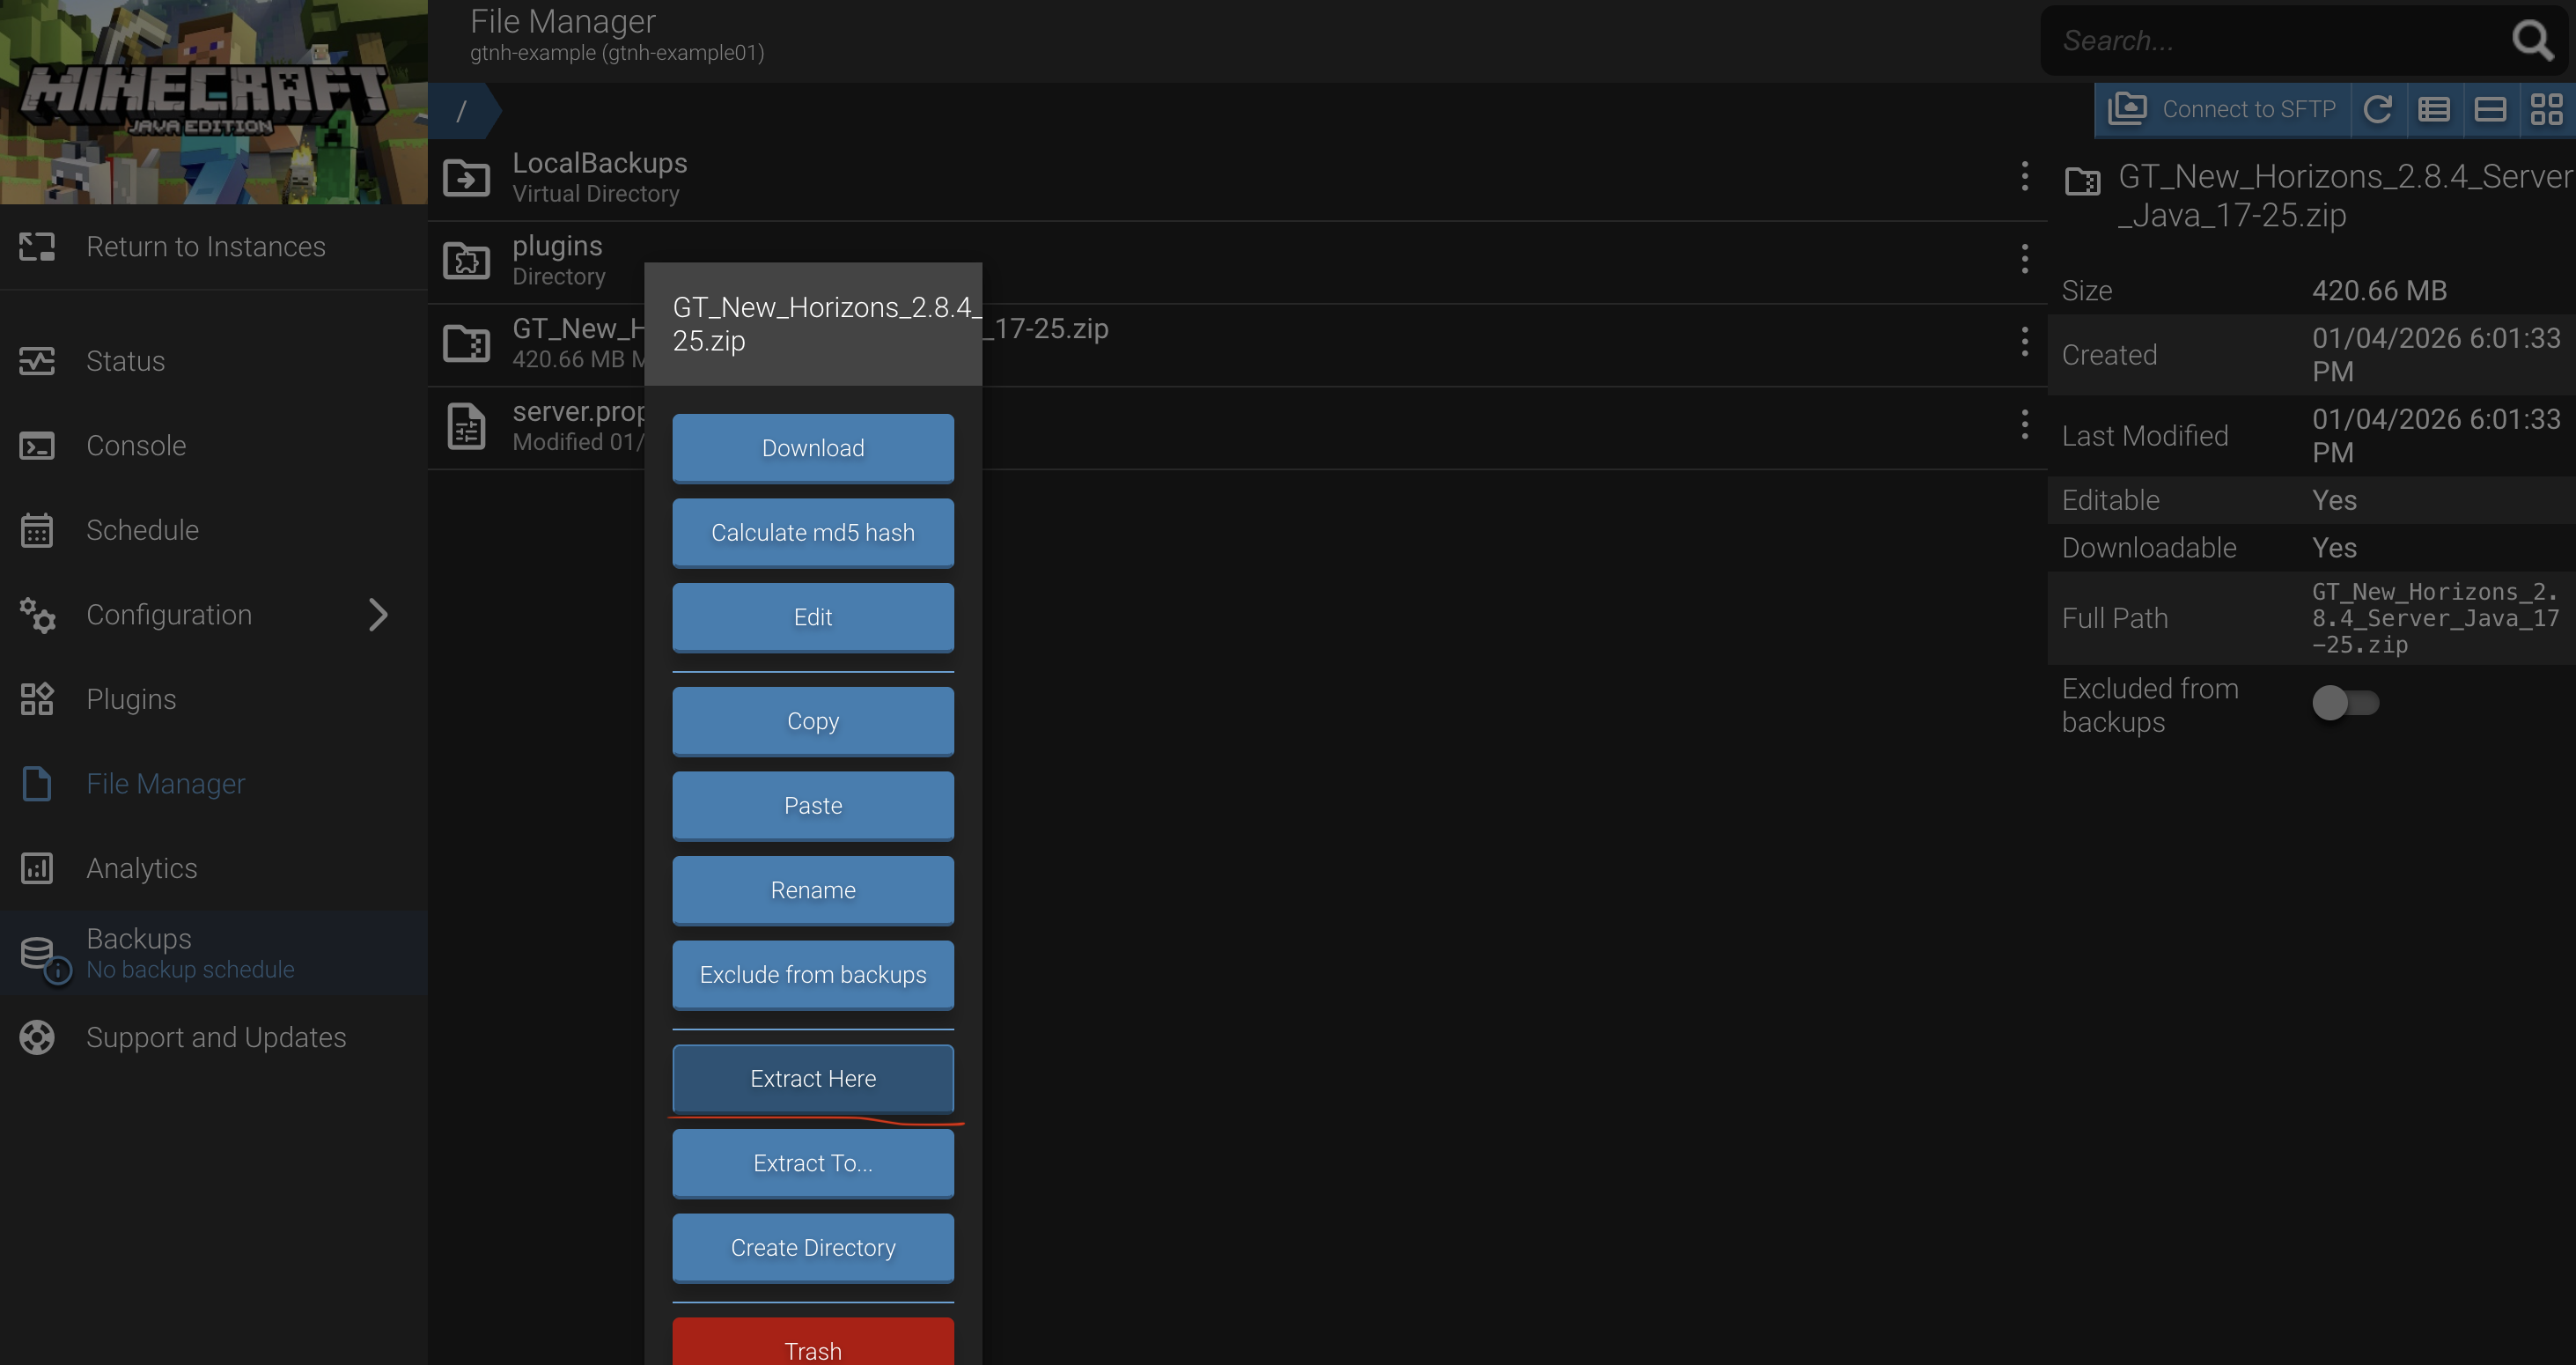
Task: Click the archive icon in details panel
Action: tap(2083, 181)
